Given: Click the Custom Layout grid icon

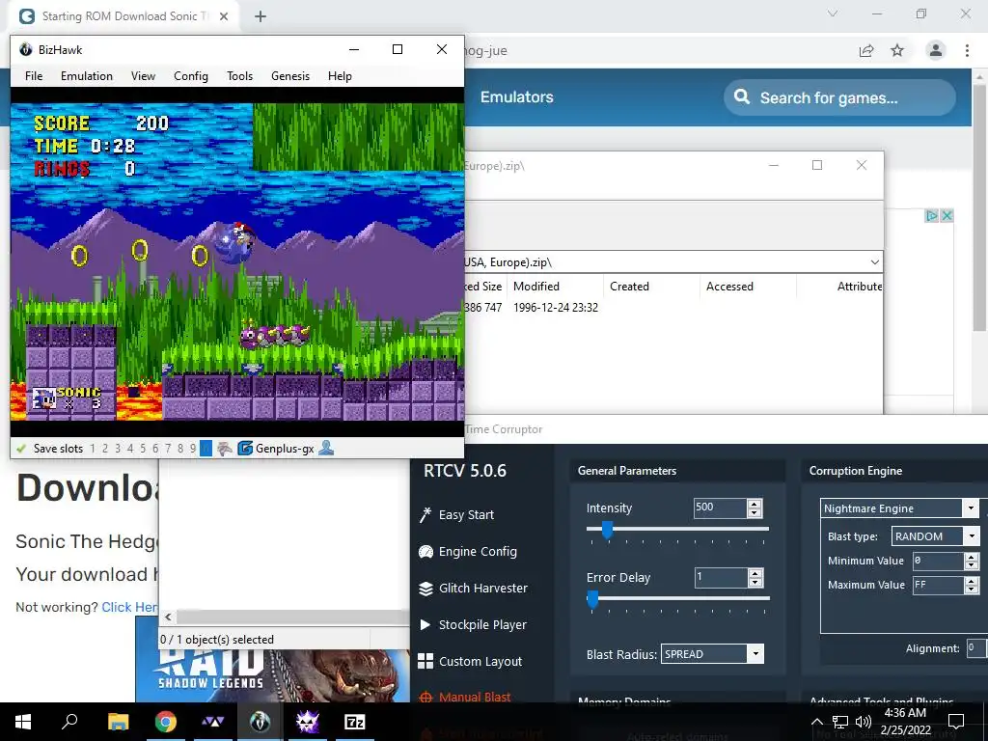Looking at the screenshot, I should click(425, 661).
